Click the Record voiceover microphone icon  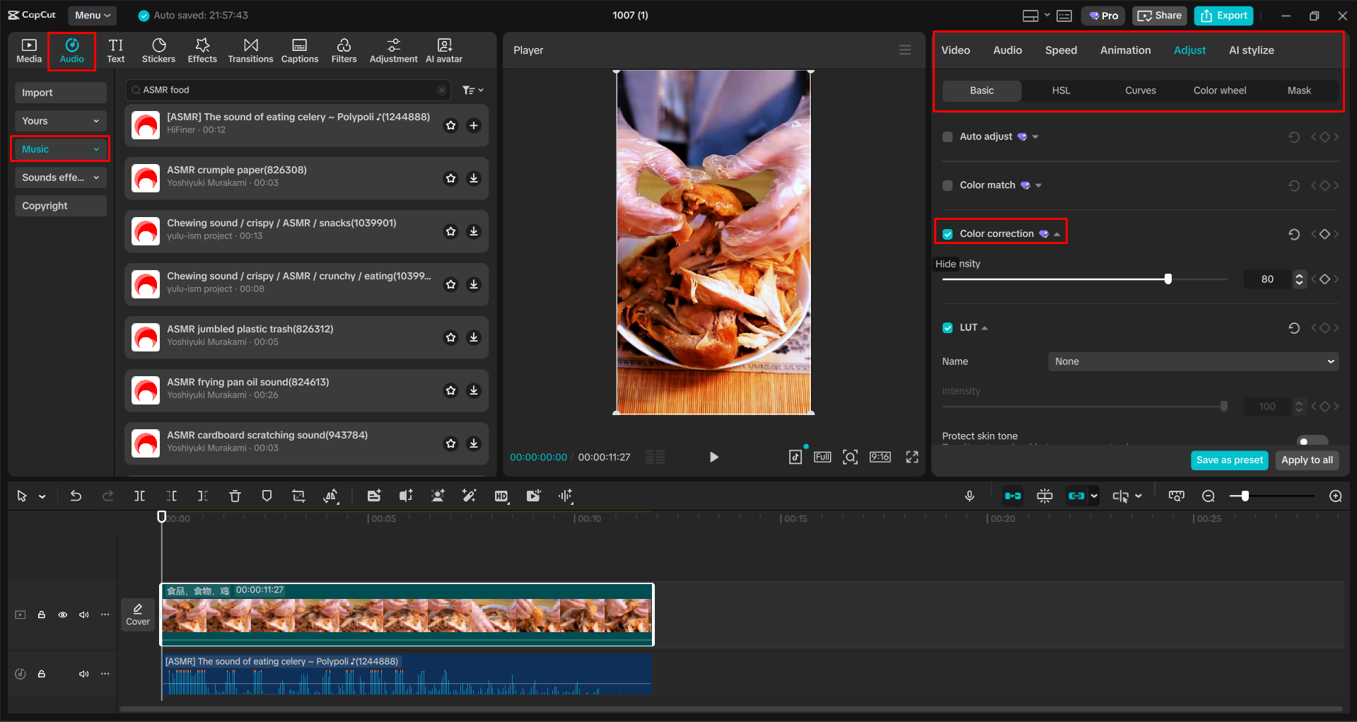pos(969,496)
